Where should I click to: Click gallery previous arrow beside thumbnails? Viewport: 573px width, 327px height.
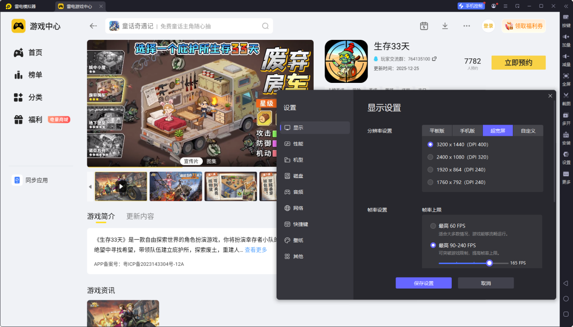pyautogui.click(x=90, y=187)
